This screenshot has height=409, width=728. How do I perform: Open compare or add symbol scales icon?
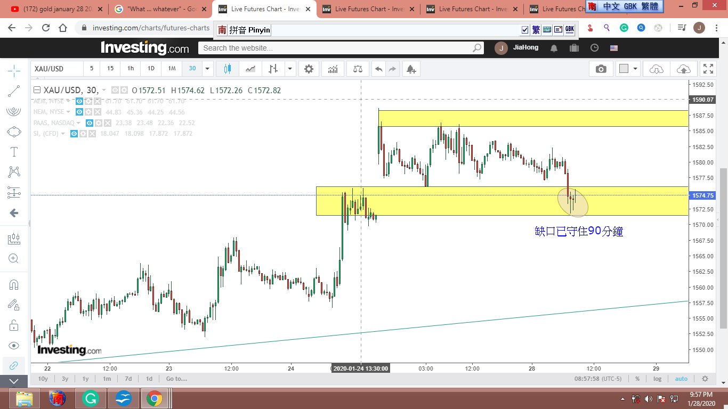pos(357,69)
